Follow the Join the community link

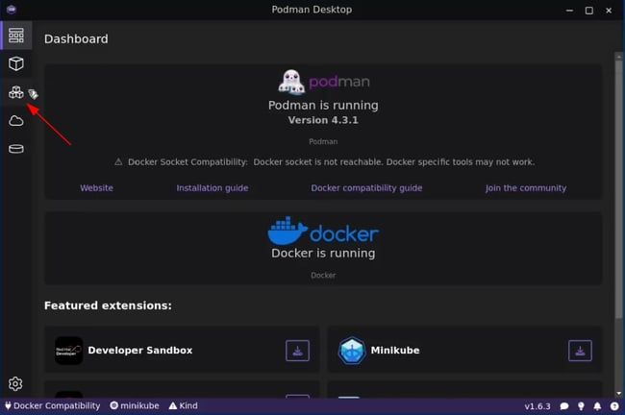(x=526, y=188)
